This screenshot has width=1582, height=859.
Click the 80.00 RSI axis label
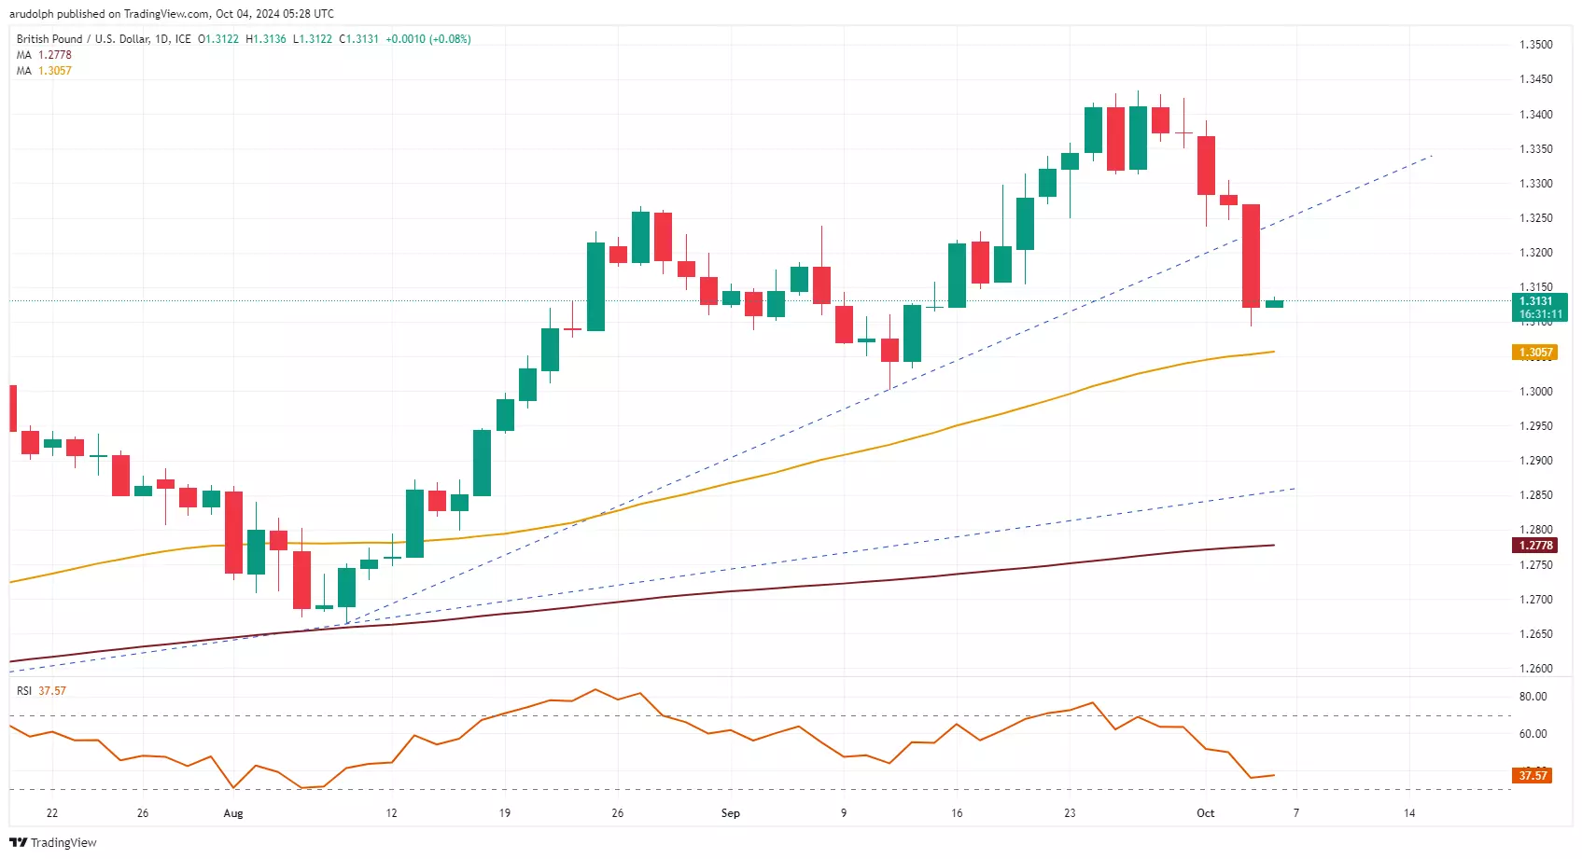coord(1533,697)
